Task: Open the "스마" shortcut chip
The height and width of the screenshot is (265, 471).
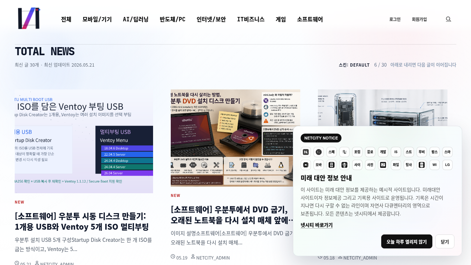Action: (x=447, y=152)
